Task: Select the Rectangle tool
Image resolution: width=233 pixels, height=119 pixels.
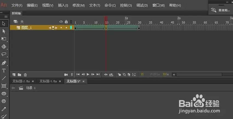Action: [x=4, y=86]
